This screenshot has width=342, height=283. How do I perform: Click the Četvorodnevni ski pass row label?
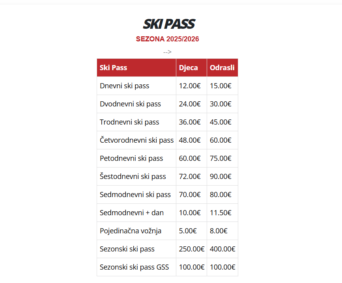136,140
